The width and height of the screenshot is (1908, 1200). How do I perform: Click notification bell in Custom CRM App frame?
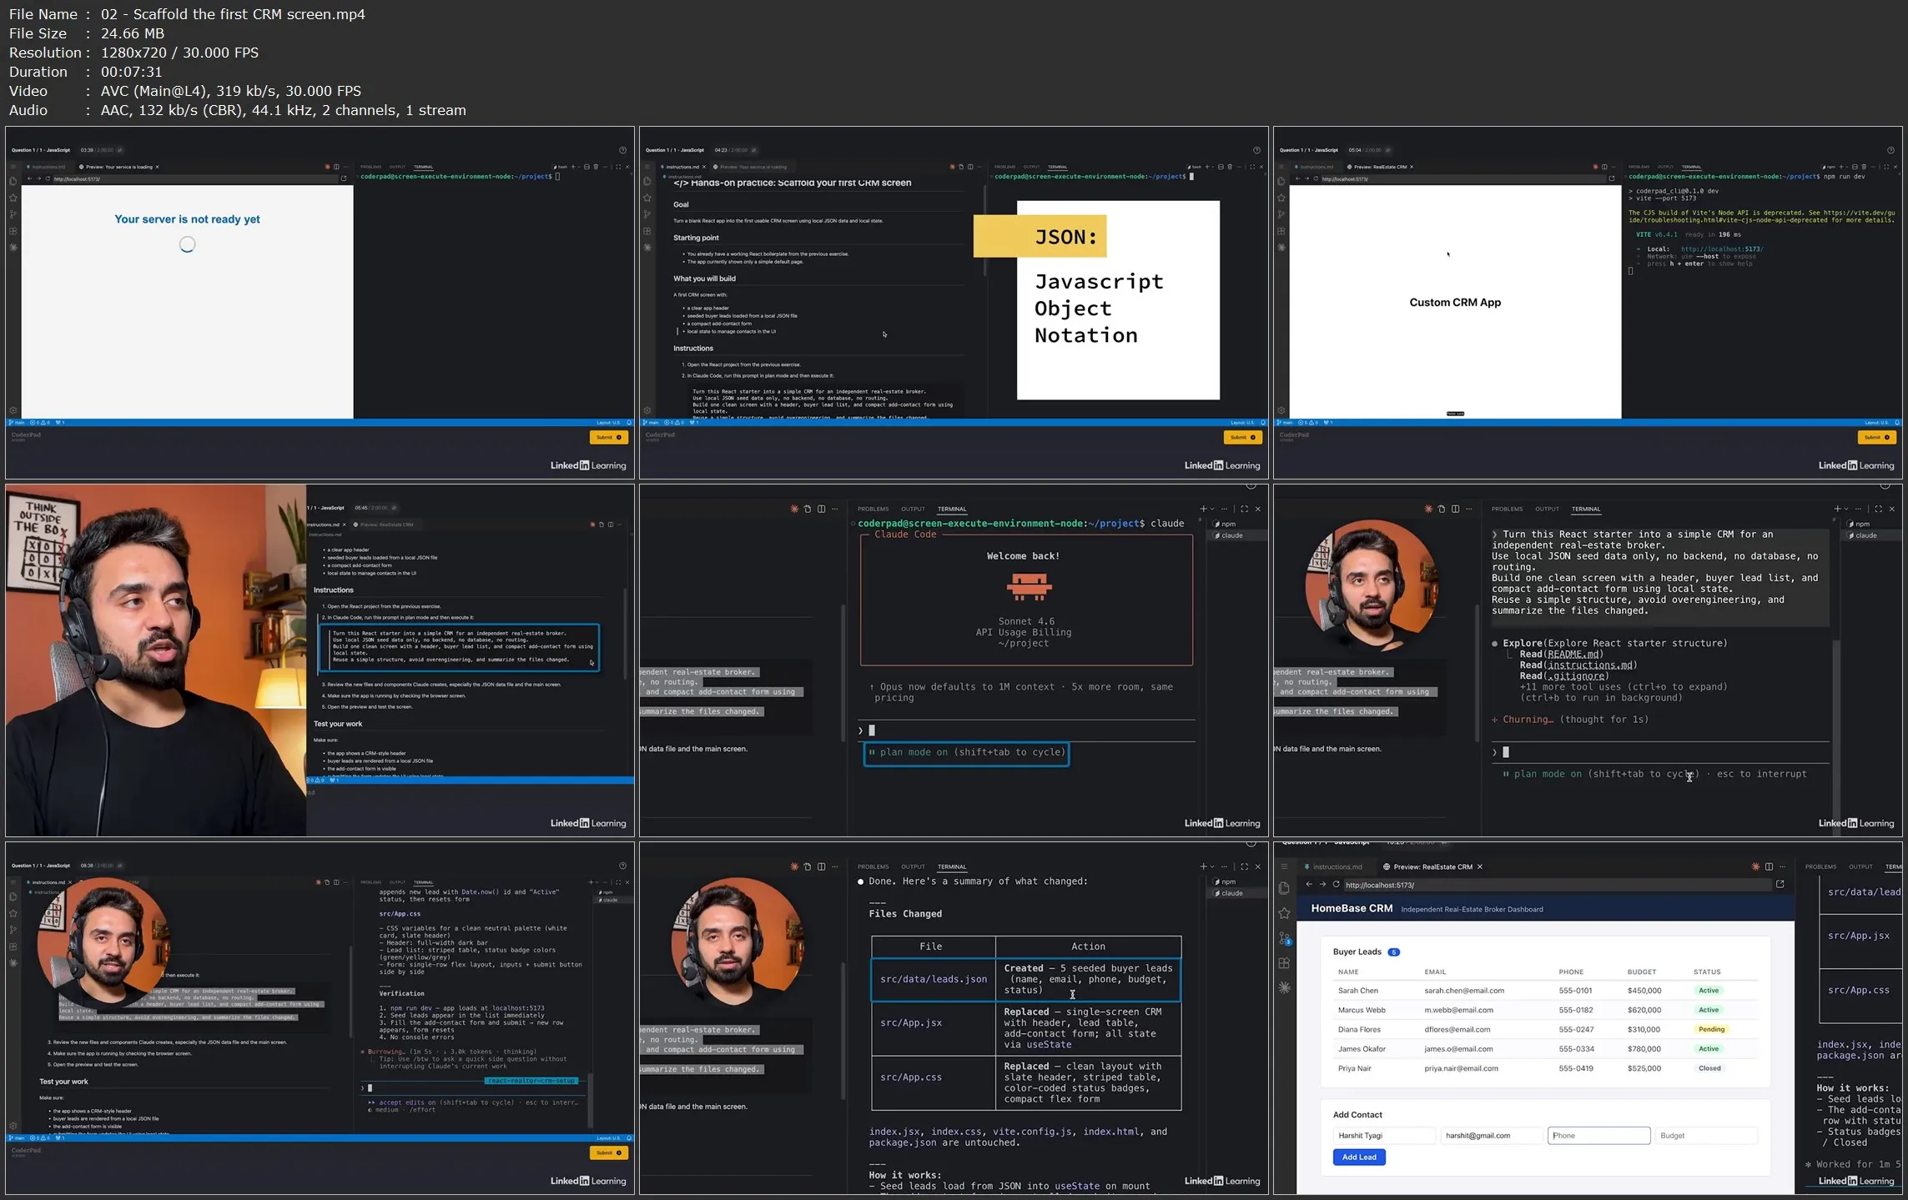pos(1897,423)
